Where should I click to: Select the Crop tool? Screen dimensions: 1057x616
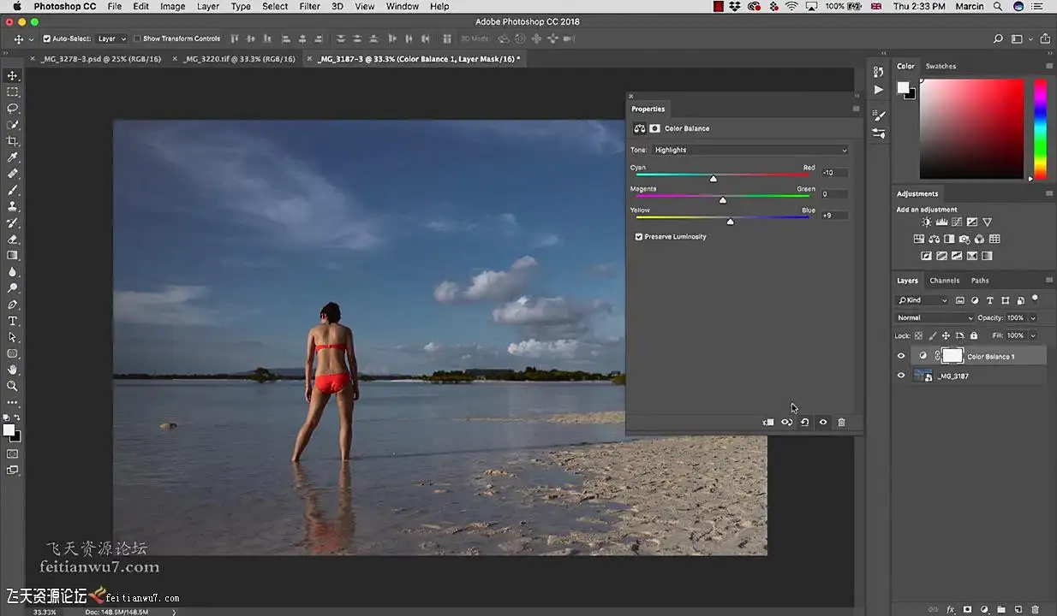coord(13,141)
